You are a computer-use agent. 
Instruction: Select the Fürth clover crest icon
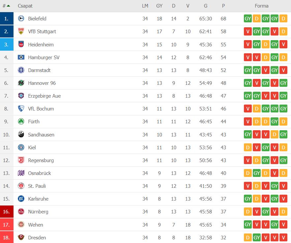pyautogui.click(x=21, y=121)
